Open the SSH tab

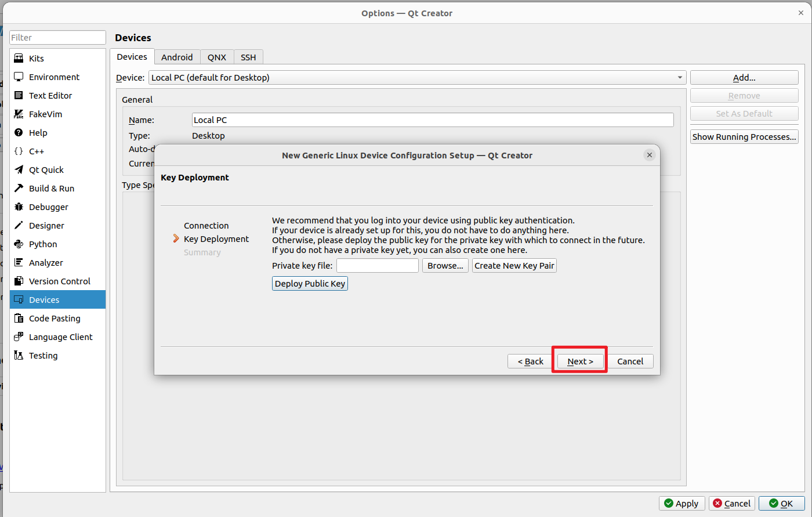tap(248, 57)
